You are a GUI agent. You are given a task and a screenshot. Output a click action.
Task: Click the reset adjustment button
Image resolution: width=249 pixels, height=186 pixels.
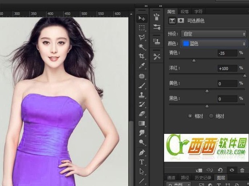pyautogui.click(x=220, y=170)
